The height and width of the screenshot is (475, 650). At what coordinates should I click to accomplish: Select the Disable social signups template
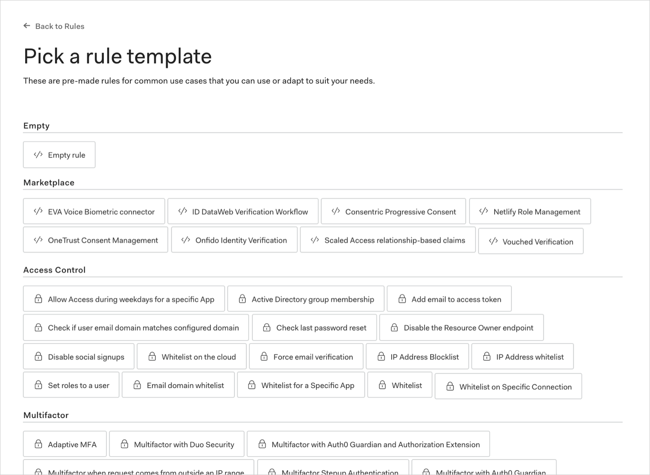pos(78,356)
